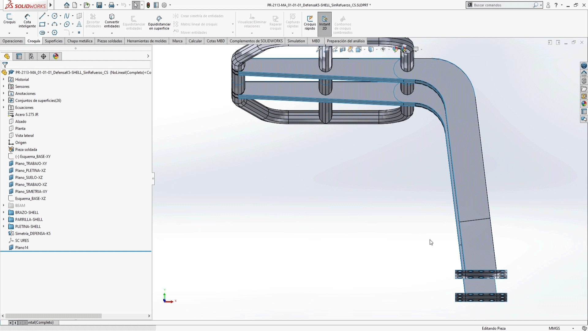This screenshot has height=331, width=588.
Task: Toggle the Select cursor tool
Action: (x=136, y=5)
